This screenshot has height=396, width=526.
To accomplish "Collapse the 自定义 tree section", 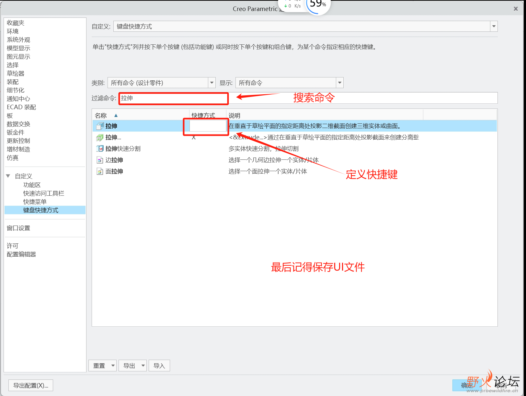I will (x=8, y=176).
